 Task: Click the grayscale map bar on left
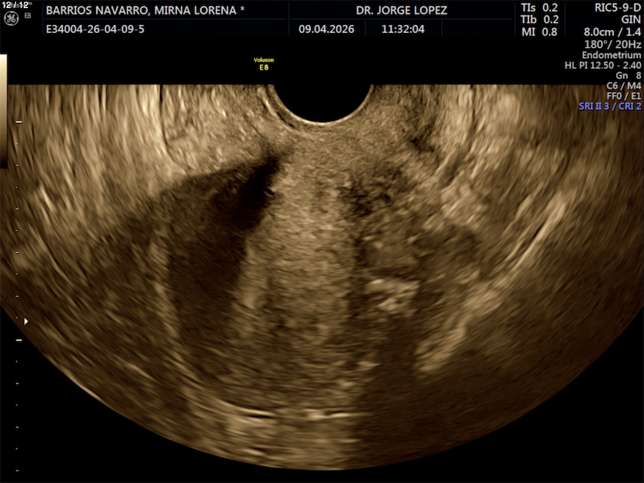tap(3, 110)
